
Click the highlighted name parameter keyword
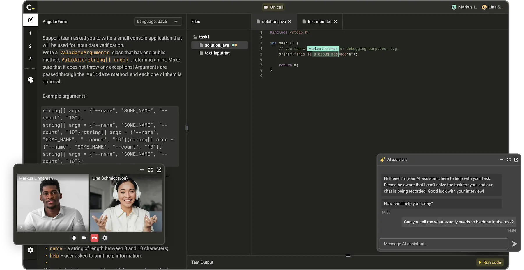coord(56,248)
